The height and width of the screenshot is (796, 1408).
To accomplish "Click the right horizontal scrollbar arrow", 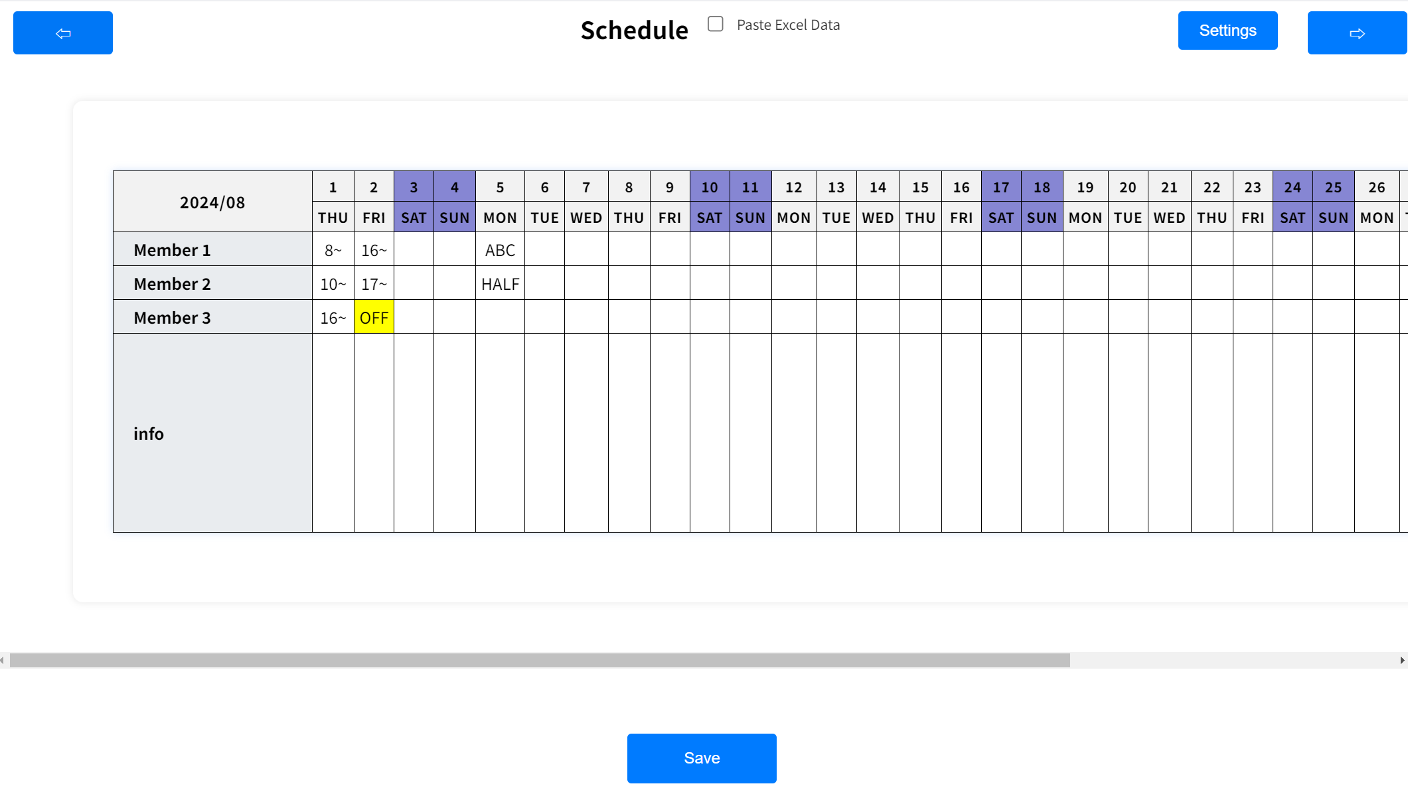I will tap(1403, 660).
